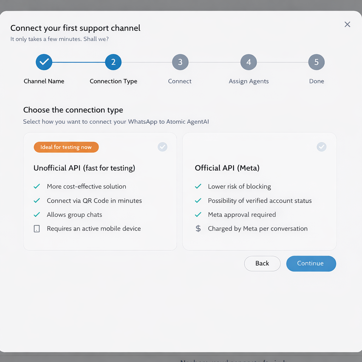This screenshot has width=362, height=362.
Task: Click checkmark beside 'More cost-effective solution'
Action: [37, 186]
